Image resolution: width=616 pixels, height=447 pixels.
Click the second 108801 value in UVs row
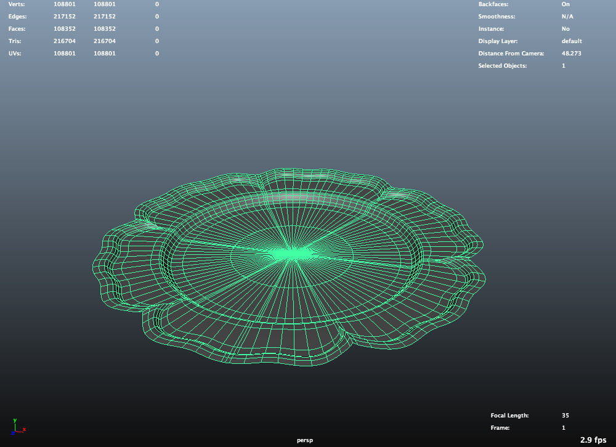(105, 54)
